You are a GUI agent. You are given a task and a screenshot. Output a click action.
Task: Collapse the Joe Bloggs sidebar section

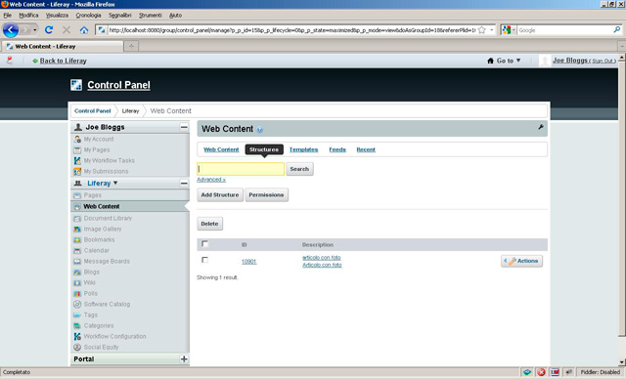click(x=184, y=127)
